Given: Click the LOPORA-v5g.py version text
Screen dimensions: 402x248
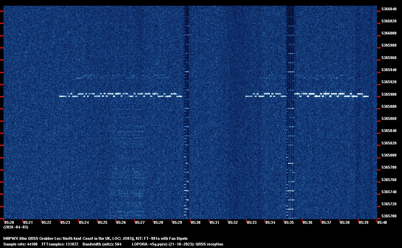Looking at the screenshot, I should click(178, 244).
